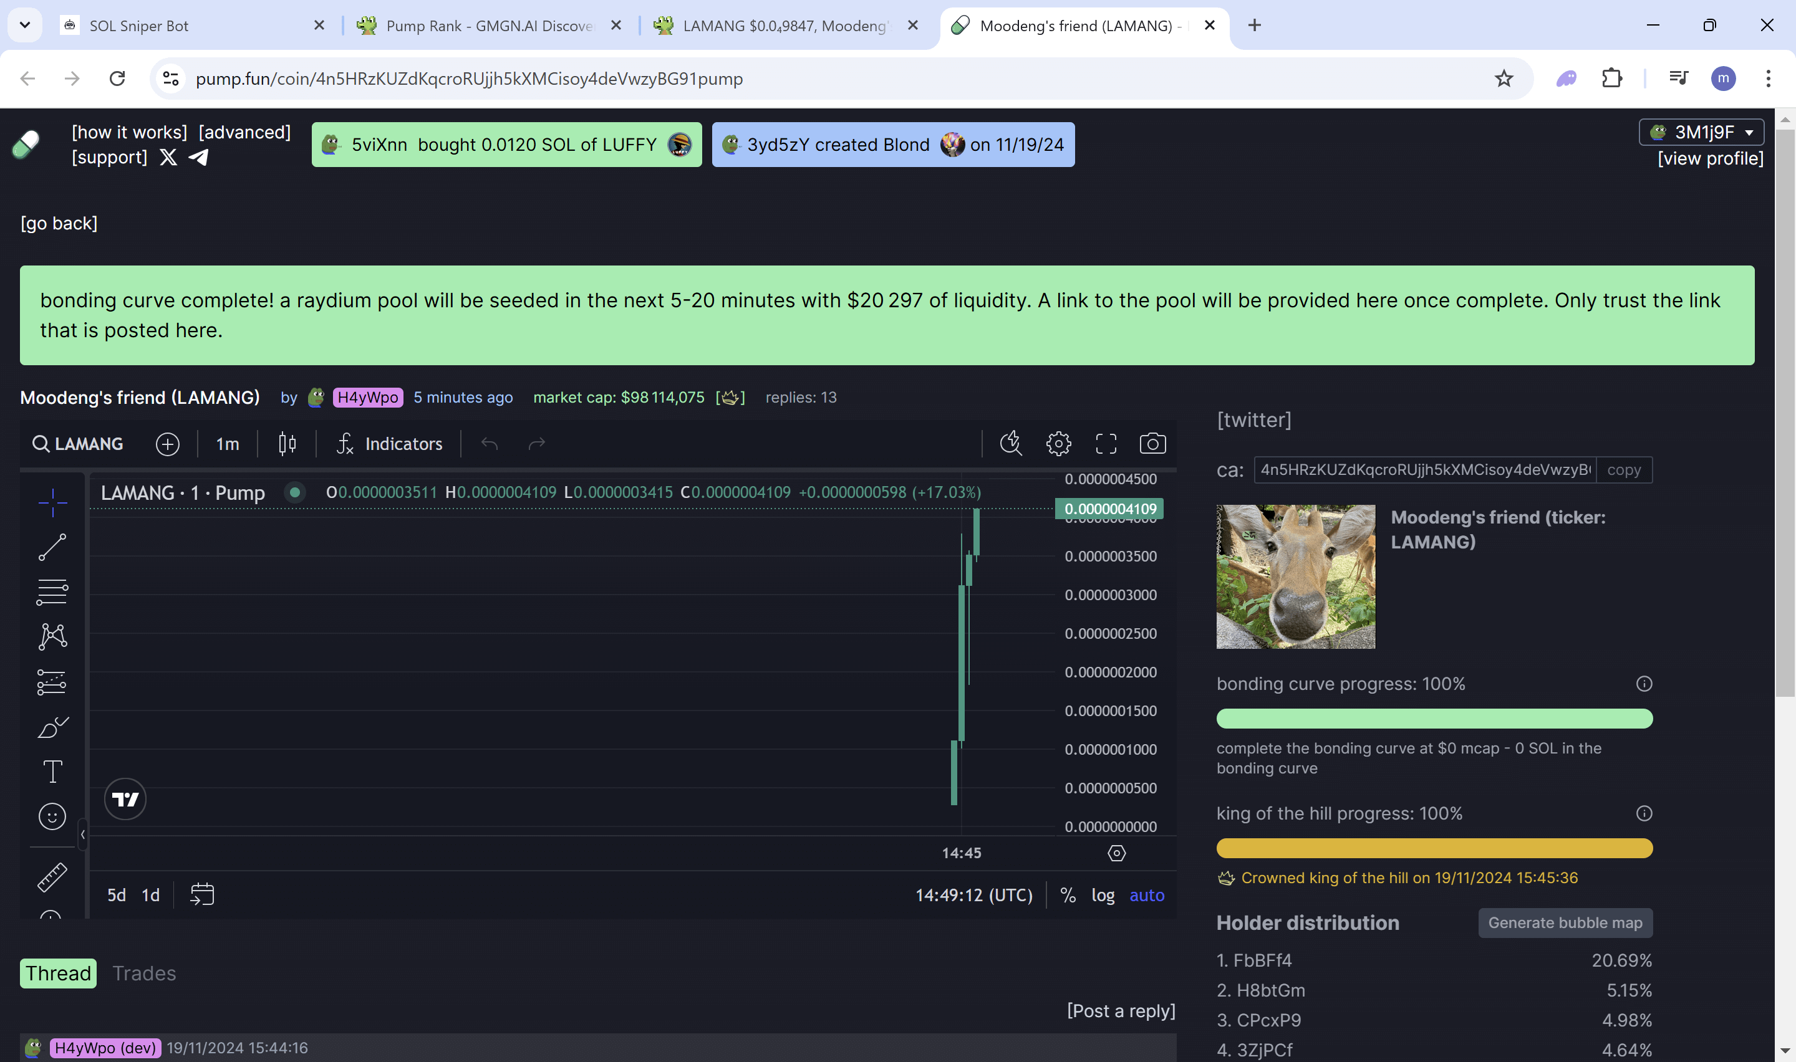Screen dimensions: 1796x1062
Task: Open the LAMANG symbol search
Action: click(x=78, y=444)
